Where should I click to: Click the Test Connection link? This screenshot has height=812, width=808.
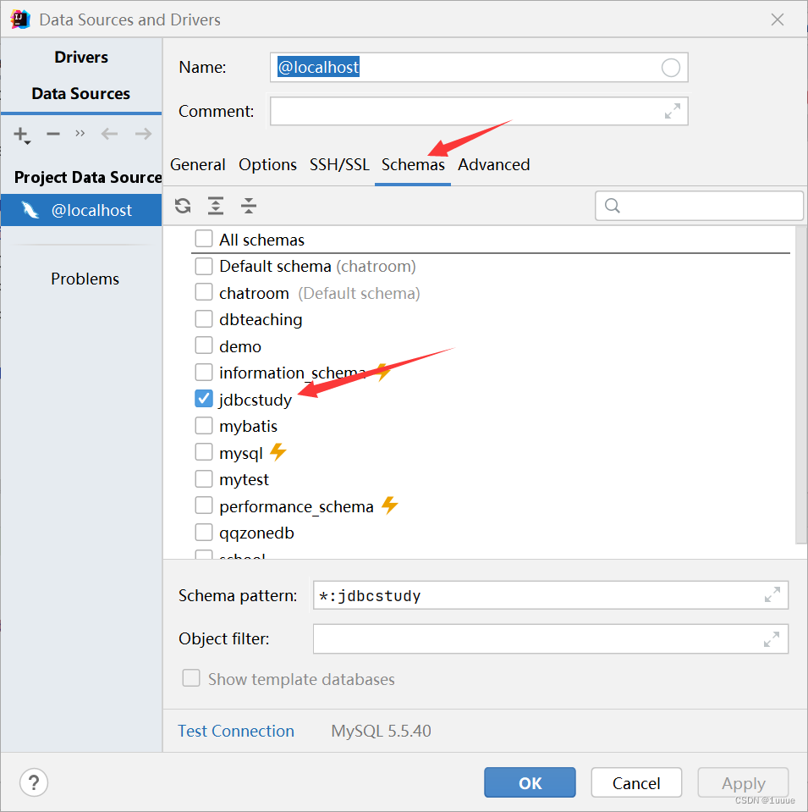coord(236,731)
